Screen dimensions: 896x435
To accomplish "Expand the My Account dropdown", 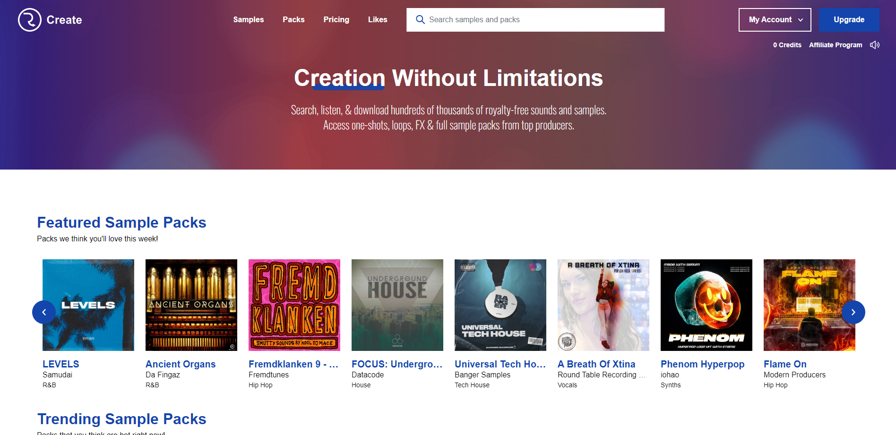I will point(775,20).
